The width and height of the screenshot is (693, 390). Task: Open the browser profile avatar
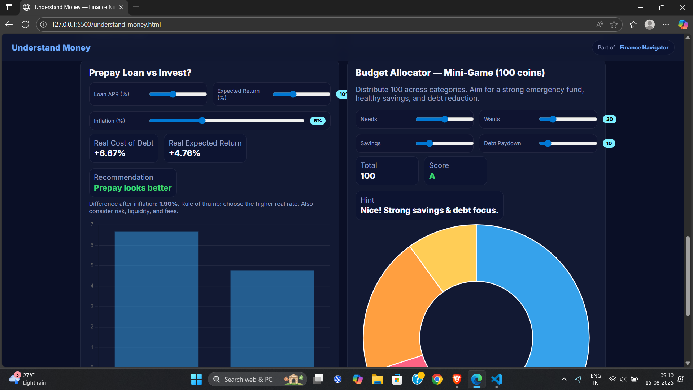tap(650, 25)
